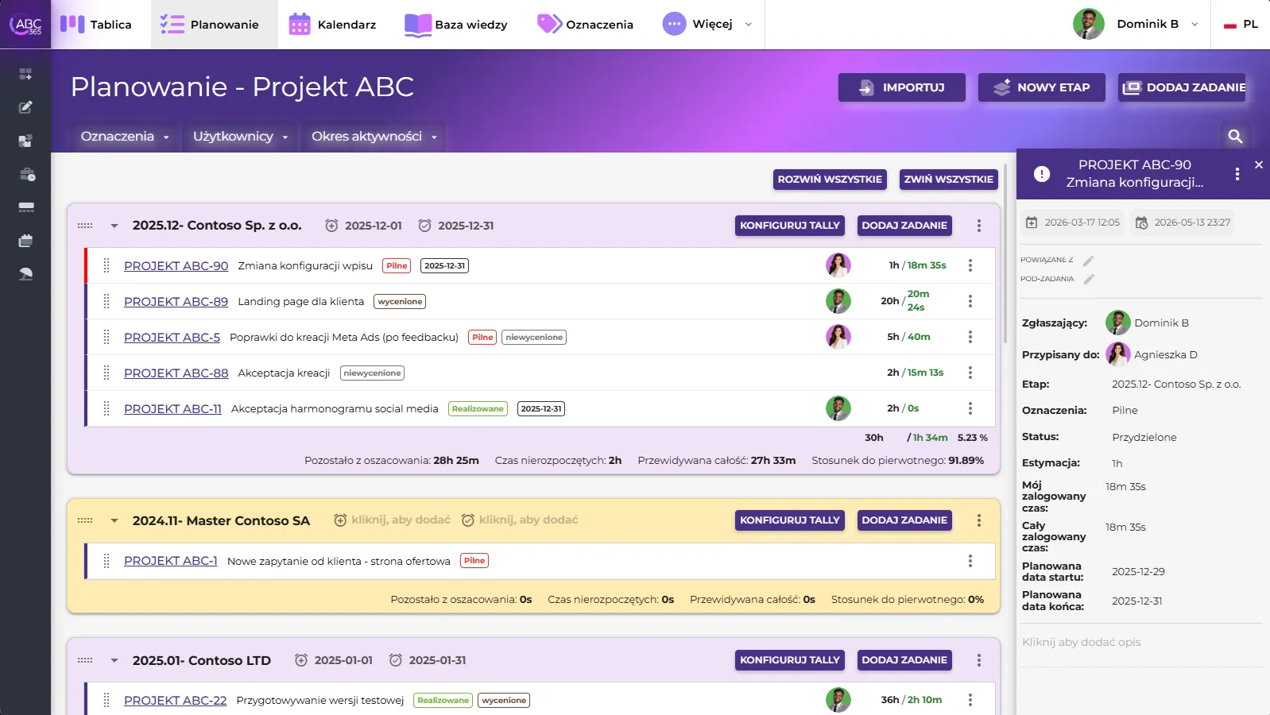
Task: Click ROZWIŃ WSZYSTKIE button
Action: (830, 180)
